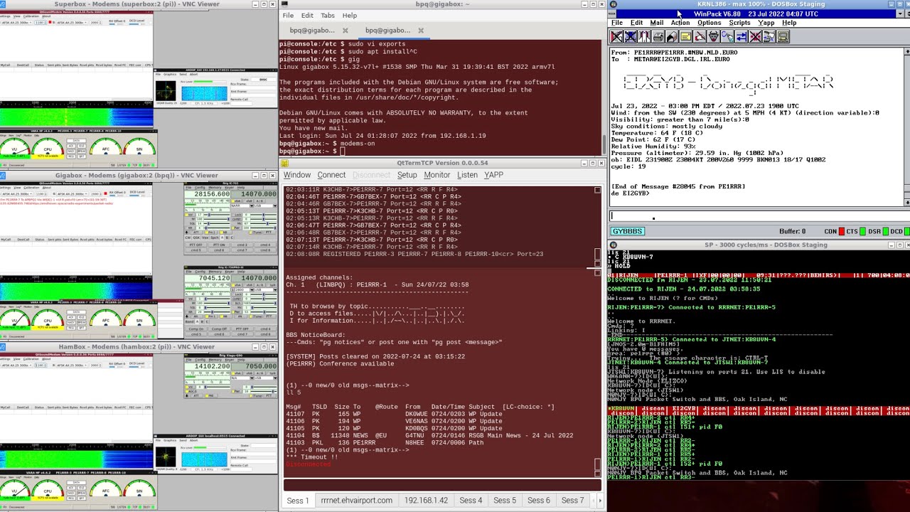Click Comp Off in Rig IC-756PRO-III
910x512 pixels.
(x=219, y=329)
